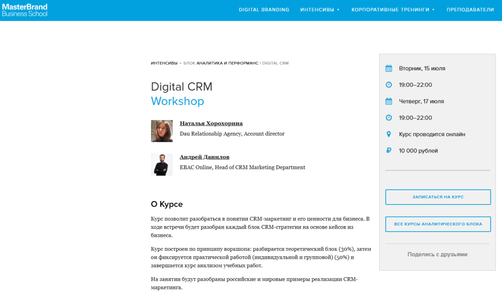Screen dimensions: 502x293
Task: Open the DIGITAL BRANDING menu item
Action: tap(264, 10)
